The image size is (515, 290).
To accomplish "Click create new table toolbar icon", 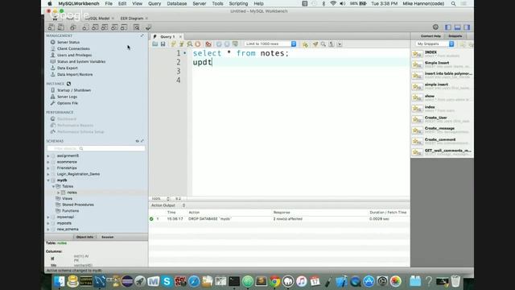I will tap(95, 27).
